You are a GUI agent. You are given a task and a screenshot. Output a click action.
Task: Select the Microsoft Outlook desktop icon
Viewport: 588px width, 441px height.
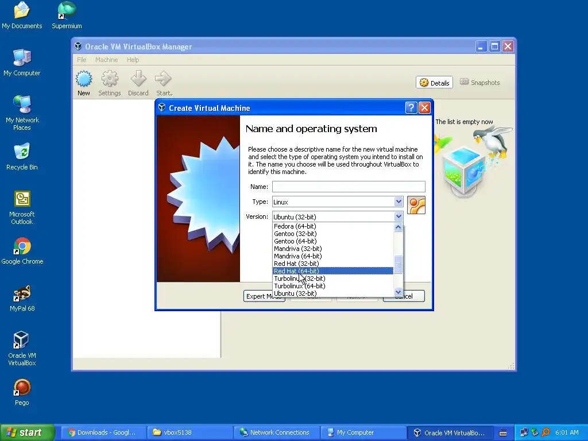coord(22,208)
